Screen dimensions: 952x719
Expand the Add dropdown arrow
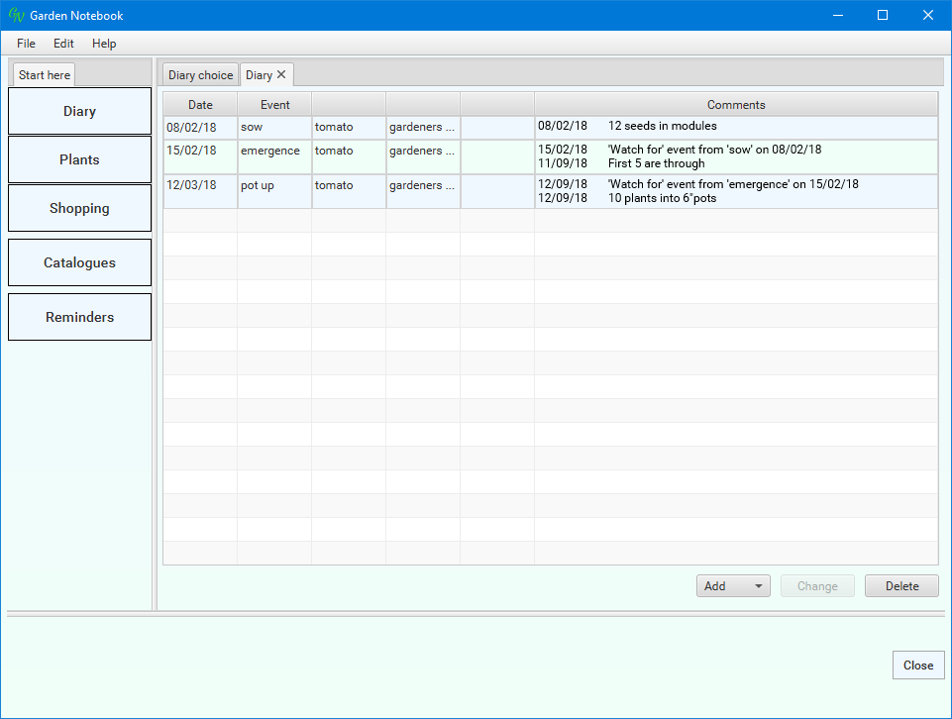click(759, 586)
